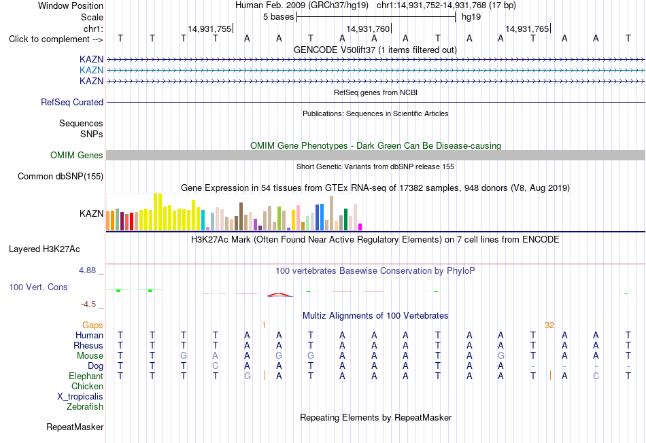Open Repeating Elements by RepeatMasker title
The width and height of the screenshot is (646, 443).
click(x=375, y=417)
